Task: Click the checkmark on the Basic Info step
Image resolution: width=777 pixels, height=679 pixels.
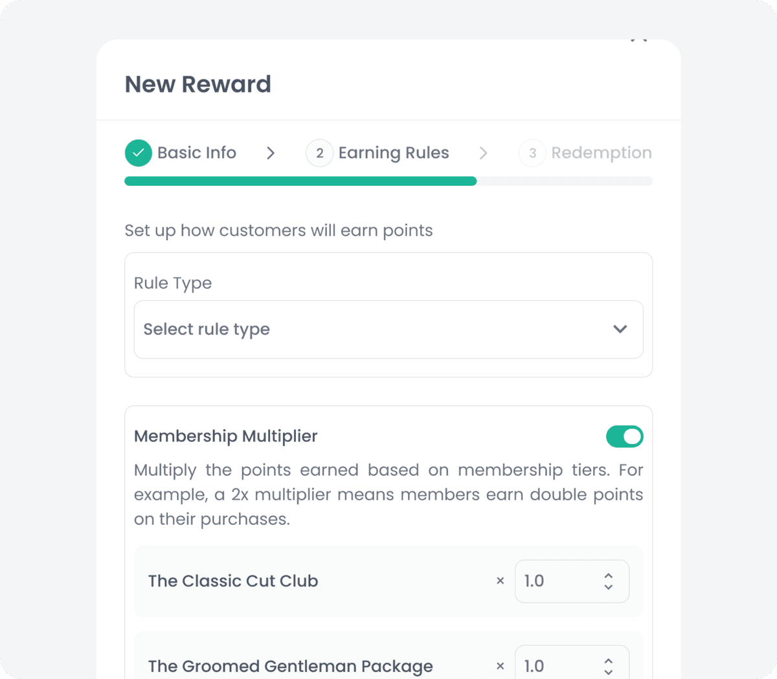Action: (138, 153)
